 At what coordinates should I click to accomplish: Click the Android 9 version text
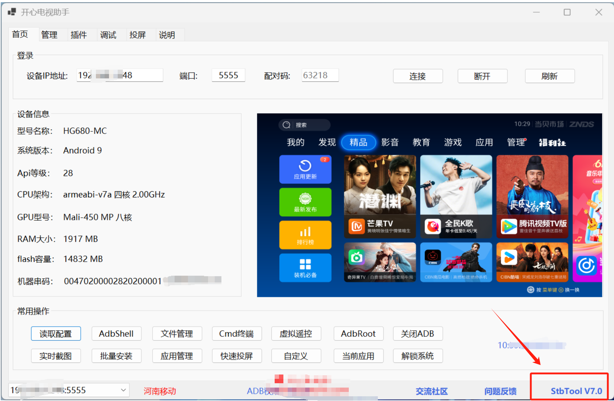(x=82, y=151)
